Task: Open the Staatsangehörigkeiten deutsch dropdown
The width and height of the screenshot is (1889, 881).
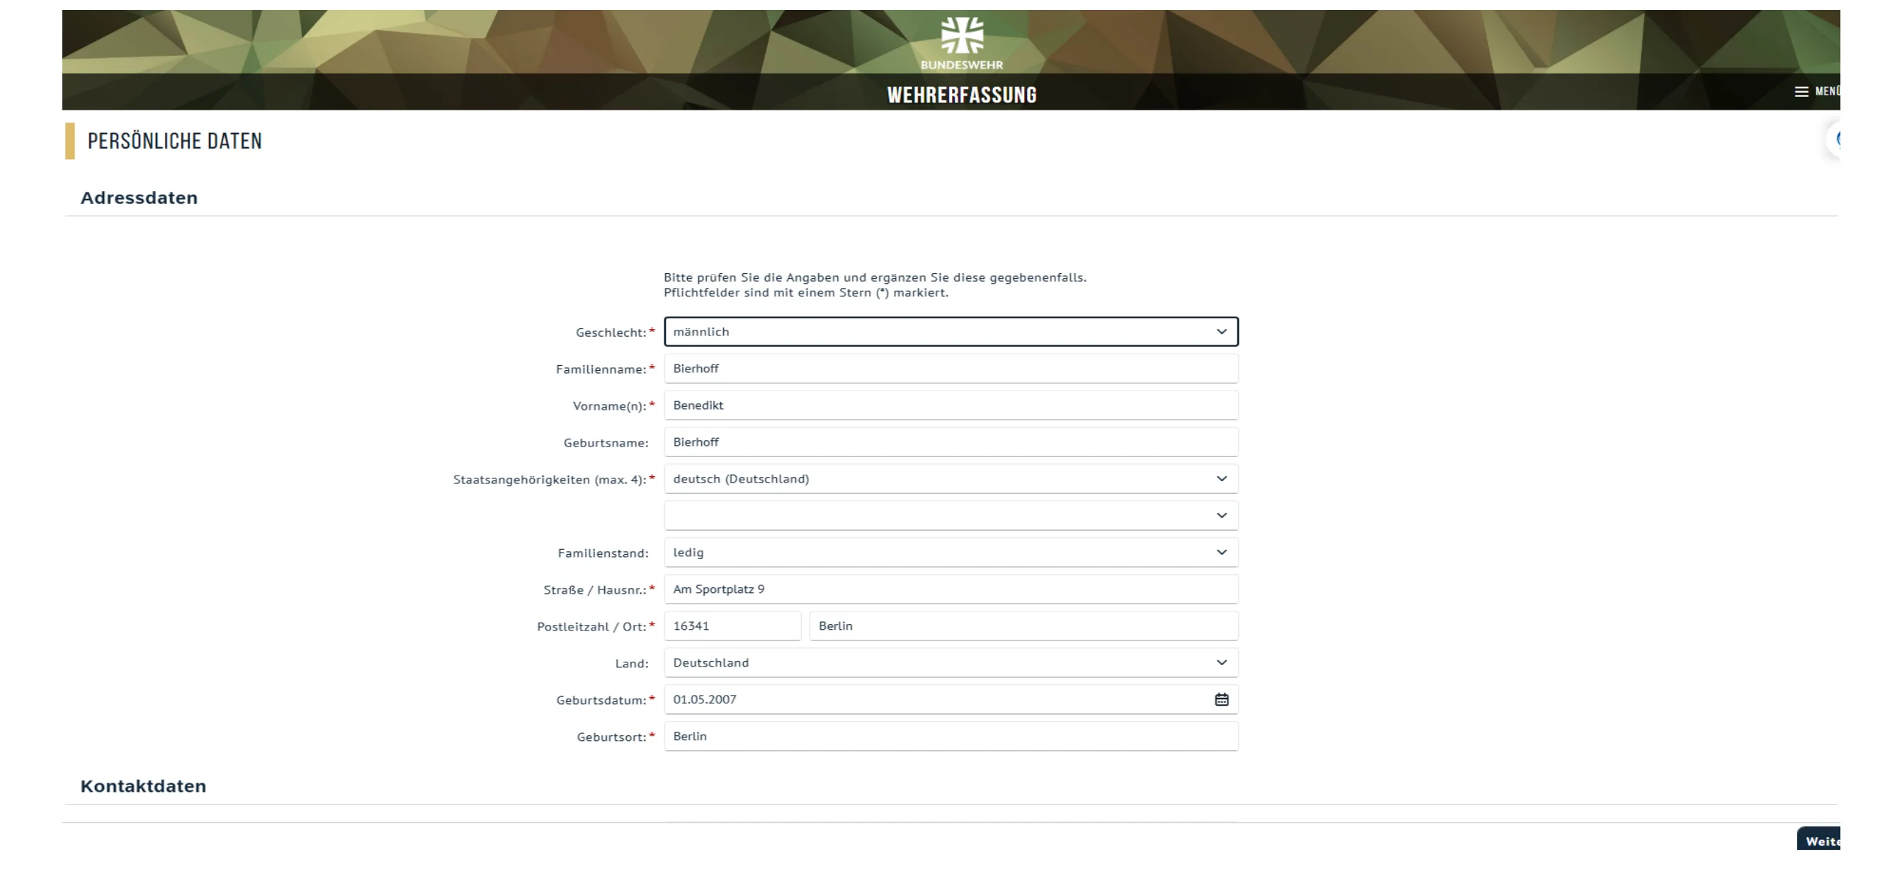Action: (951, 479)
